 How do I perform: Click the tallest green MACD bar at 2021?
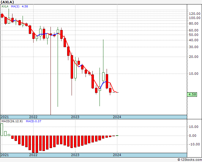(2, 130)
